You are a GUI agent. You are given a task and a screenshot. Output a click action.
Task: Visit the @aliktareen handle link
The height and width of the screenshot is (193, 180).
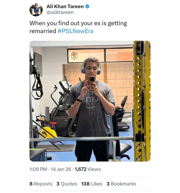[60, 12]
